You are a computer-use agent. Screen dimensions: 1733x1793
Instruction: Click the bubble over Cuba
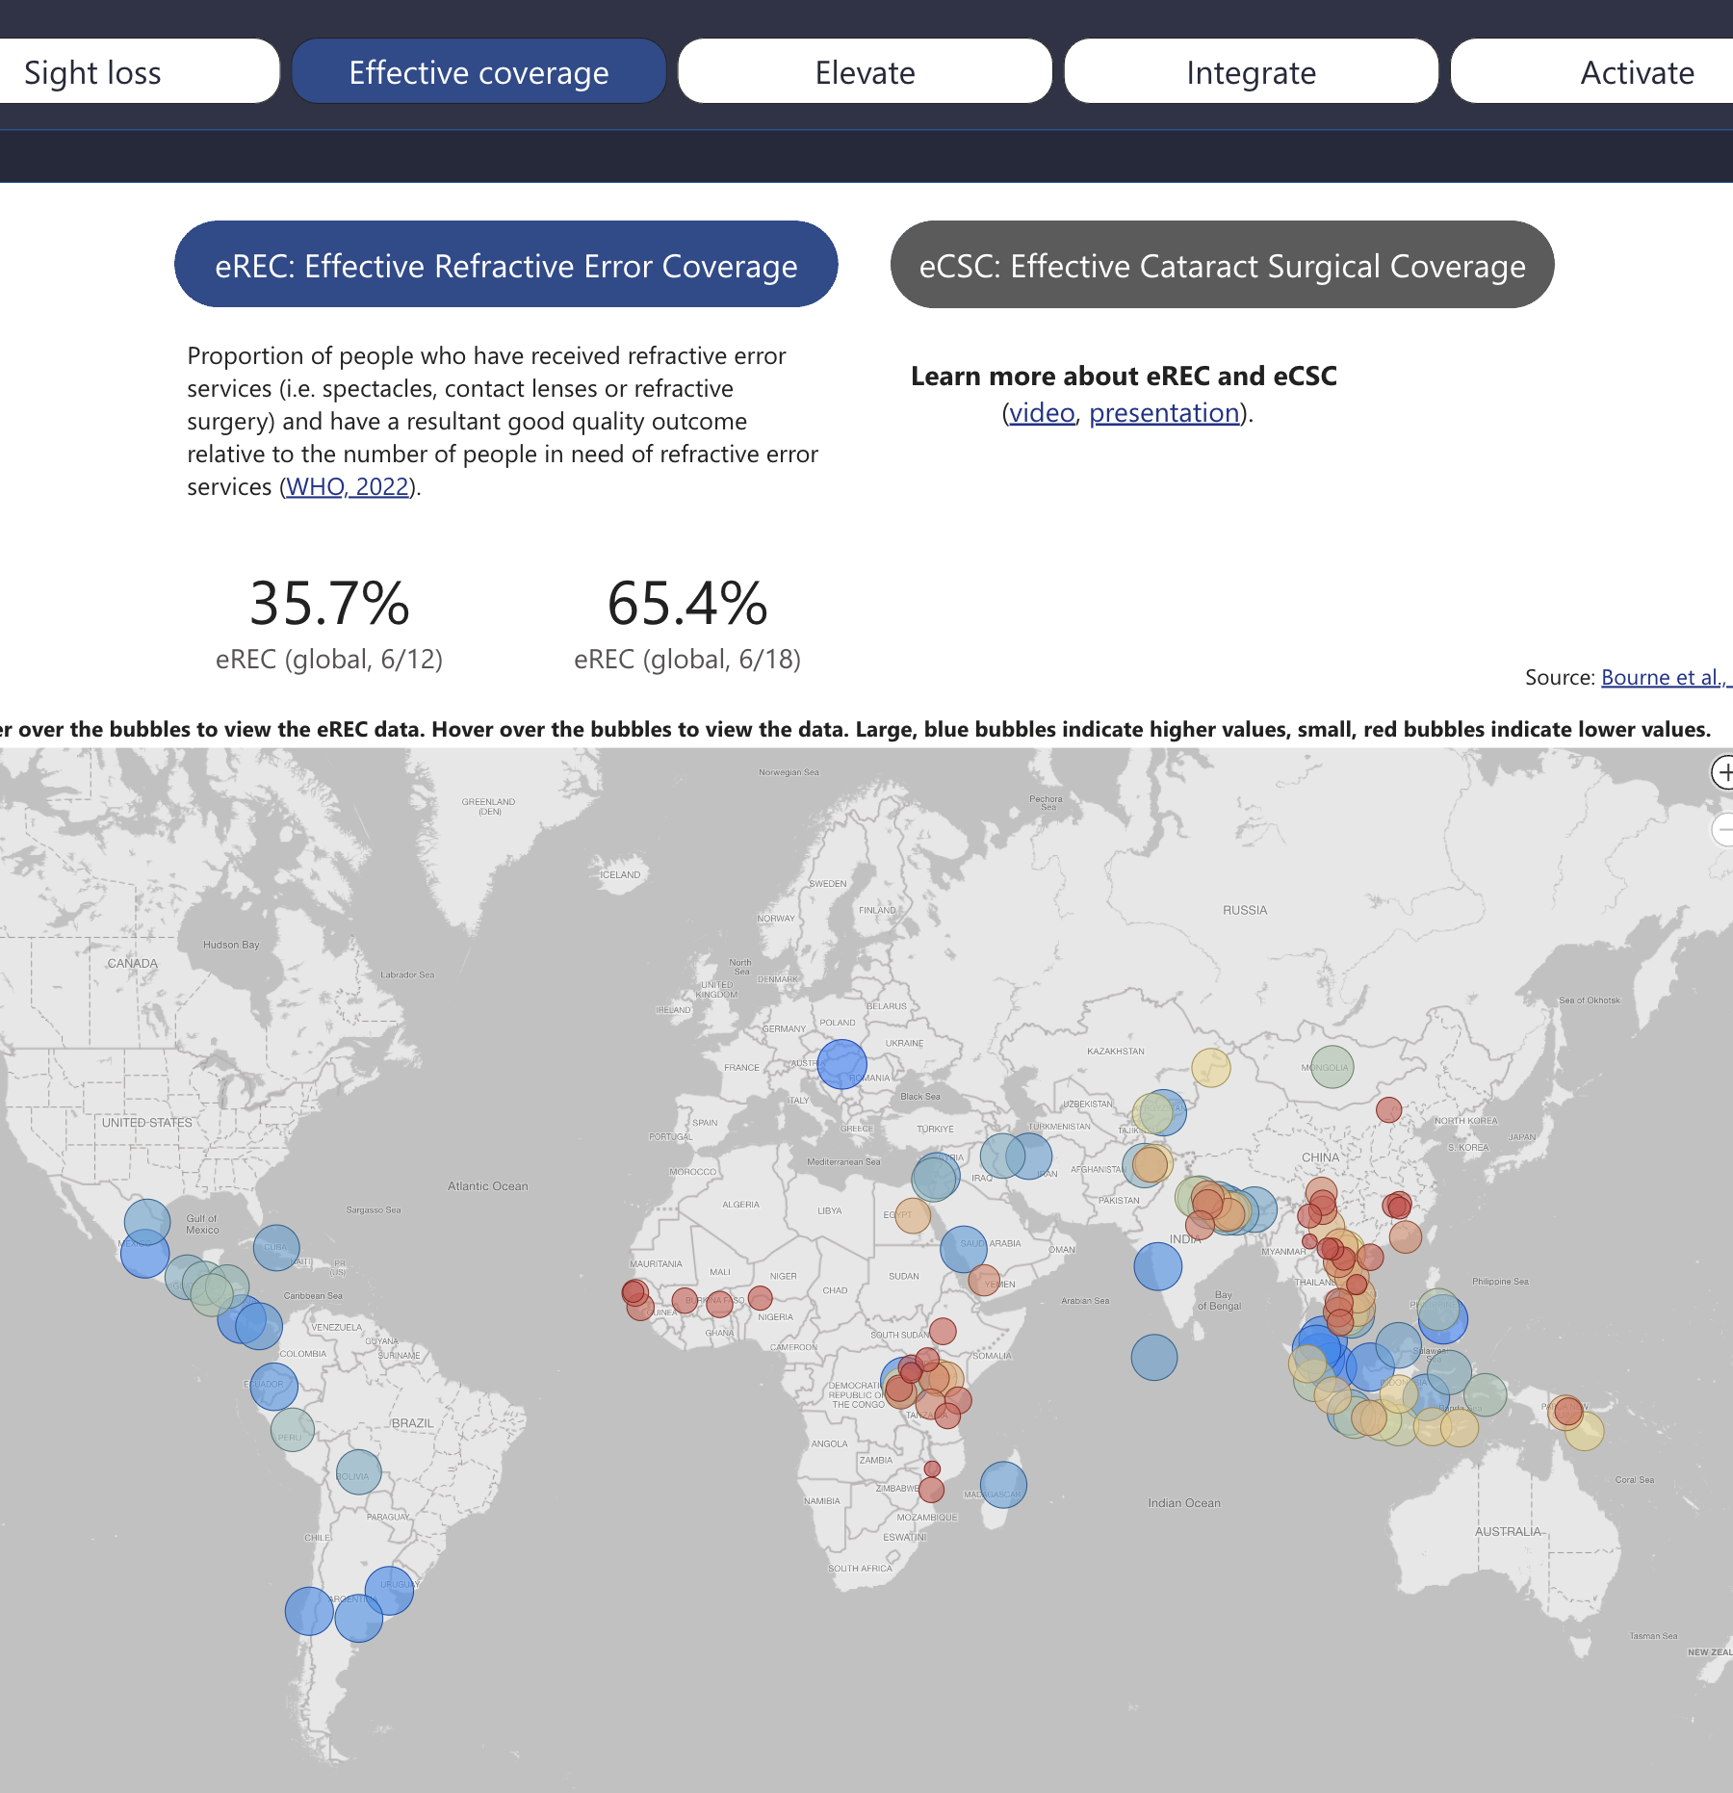(276, 1248)
